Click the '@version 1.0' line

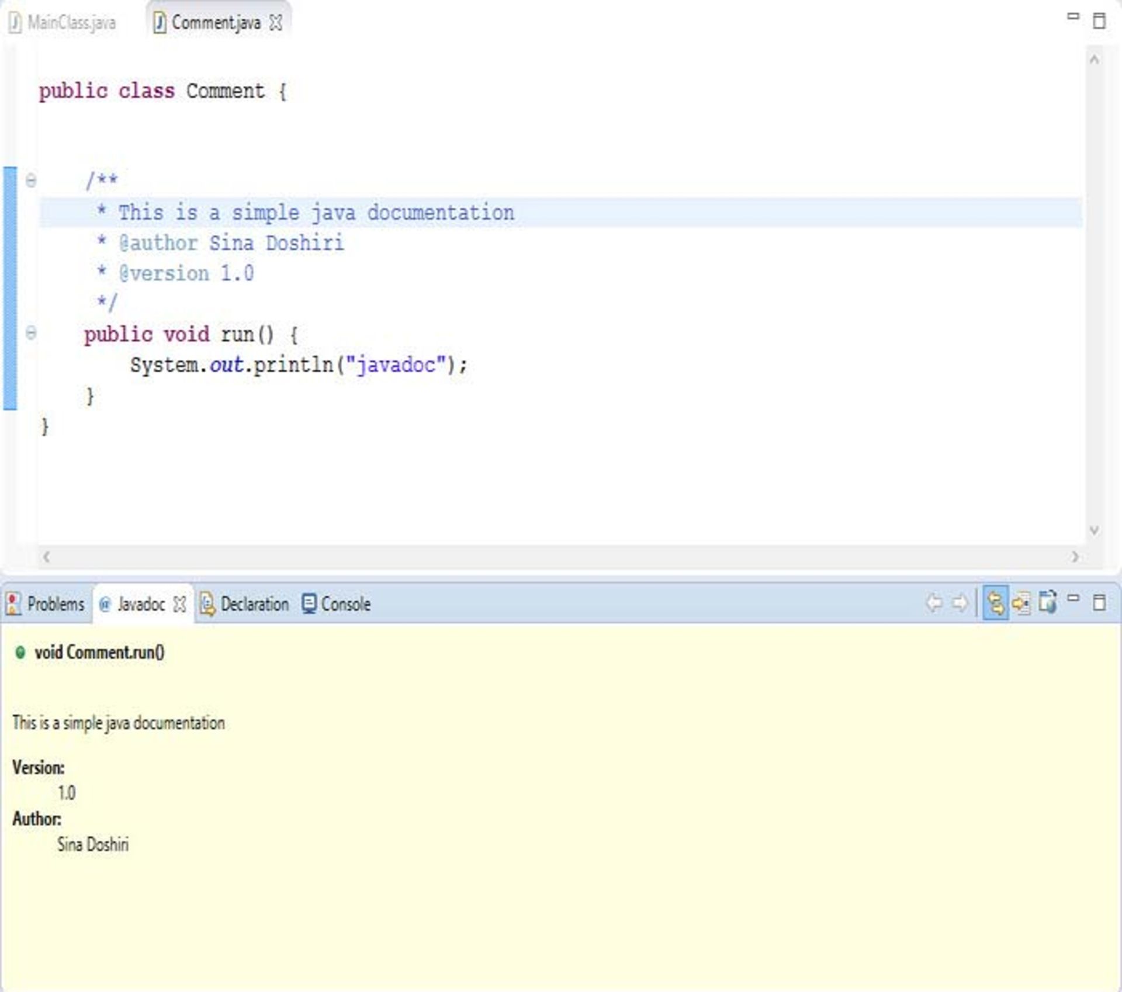(x=175, y=273)
